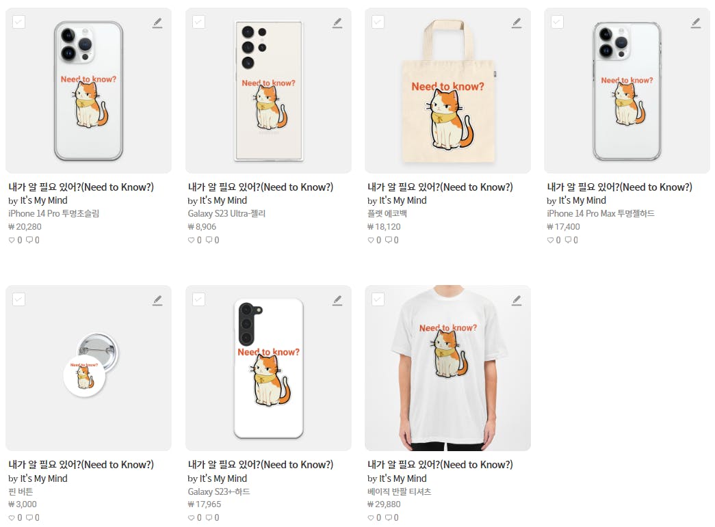Click heart icon under ₩29,880 t-shirt
Screen dimensions: 715x527
pyautogui.click(x=371, y=517)
